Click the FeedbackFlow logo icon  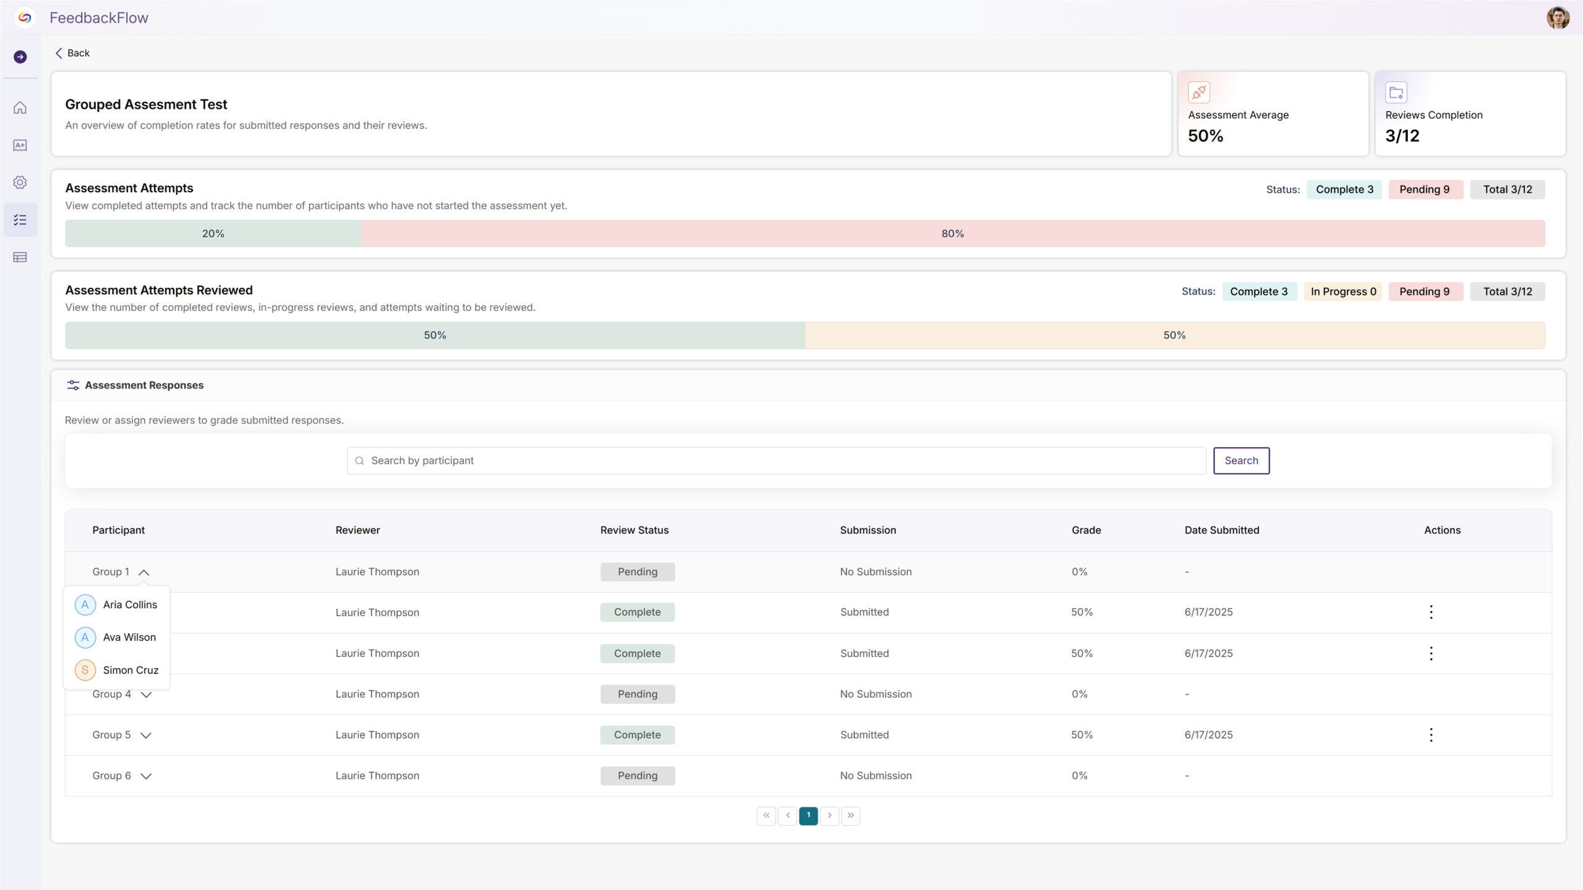tap(25, 17)
